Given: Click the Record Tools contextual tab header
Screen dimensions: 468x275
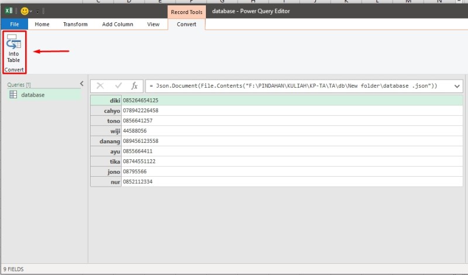Looking at the screenshot, I should coord(187,12).
